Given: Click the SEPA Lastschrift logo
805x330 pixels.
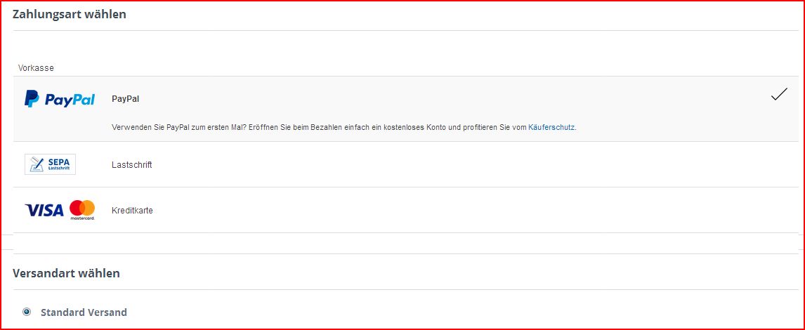Looking at the screenshot, I should point(50,164).
